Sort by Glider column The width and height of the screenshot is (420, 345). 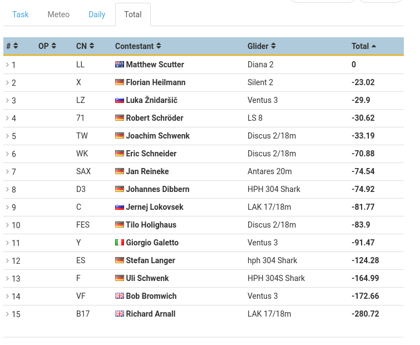pos(261,46)
